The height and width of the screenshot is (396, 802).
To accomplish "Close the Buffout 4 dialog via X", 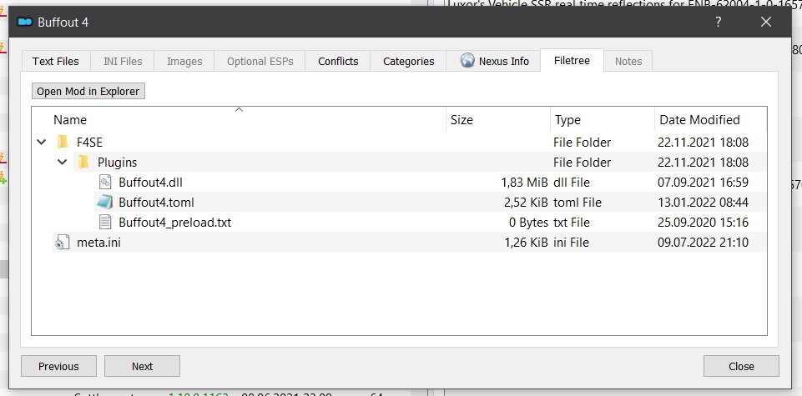I will point(765,22).
